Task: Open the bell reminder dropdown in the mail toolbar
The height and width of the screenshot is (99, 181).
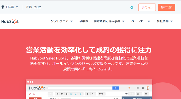Action: [x=76, y=94]
